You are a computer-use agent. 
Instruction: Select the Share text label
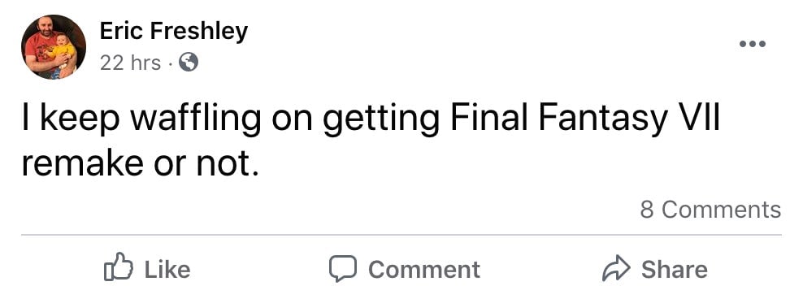tap(675, 269)
